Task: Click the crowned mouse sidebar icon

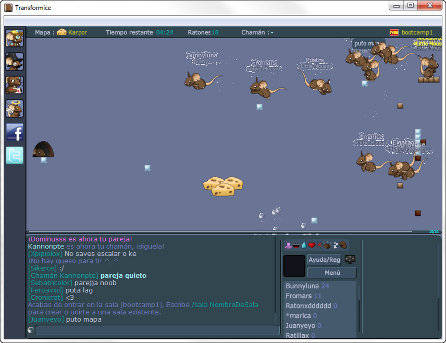Action: 14,38
